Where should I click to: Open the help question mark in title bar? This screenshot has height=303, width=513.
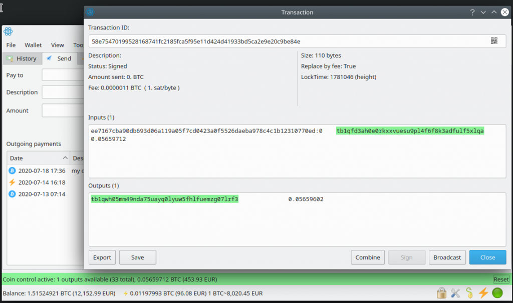point(472,12)
